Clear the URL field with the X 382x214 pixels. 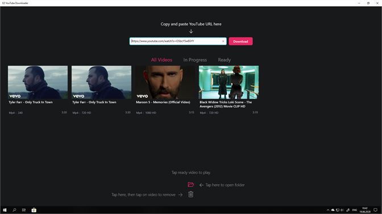click(x=223, y=41)
